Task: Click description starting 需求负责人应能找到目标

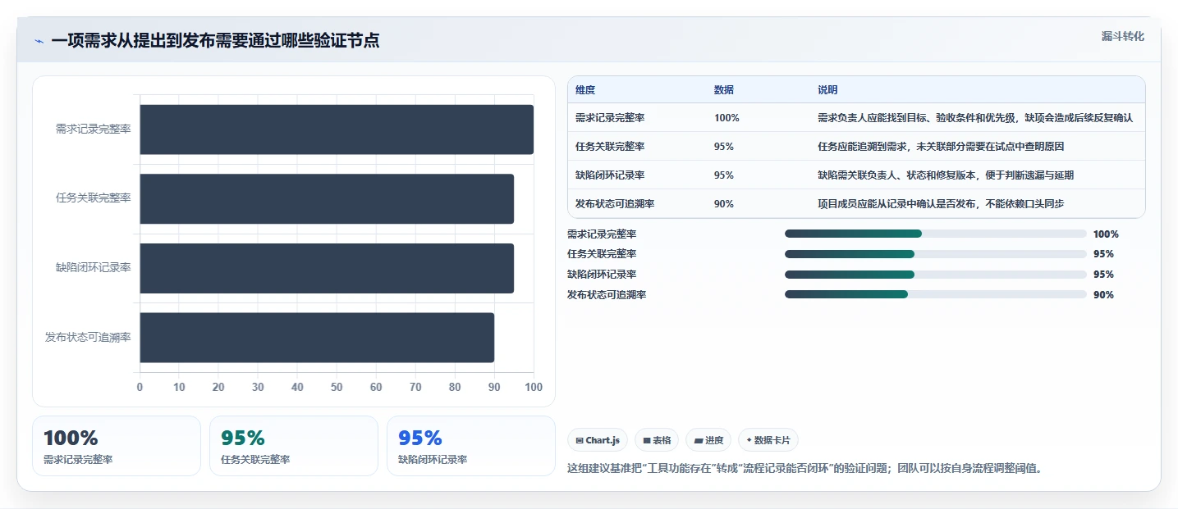Action: (975, 118)
